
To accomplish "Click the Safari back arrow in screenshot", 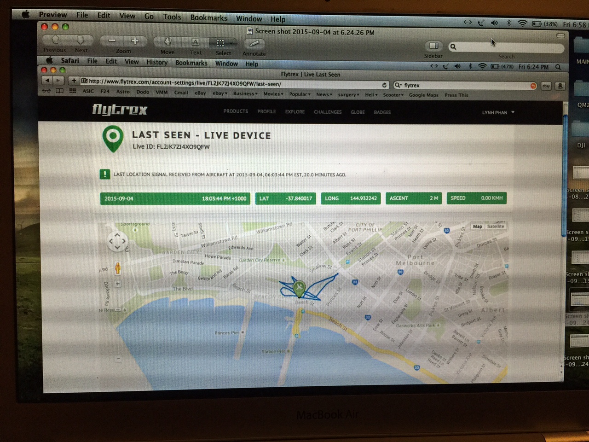I will (47, 80).
